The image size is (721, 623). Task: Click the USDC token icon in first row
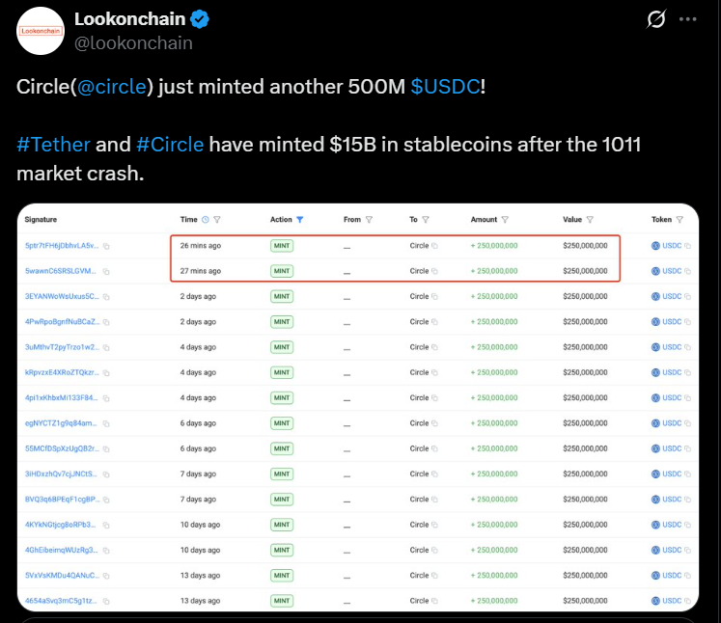[655, 246]
